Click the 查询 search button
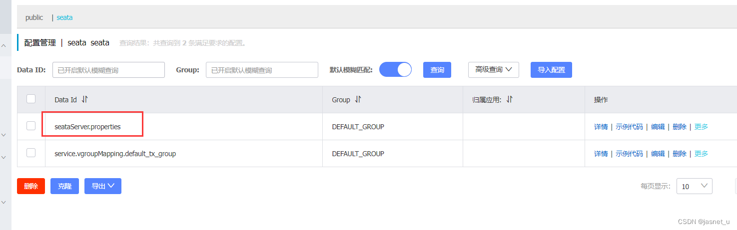737x230 pixels. [437, 70]
